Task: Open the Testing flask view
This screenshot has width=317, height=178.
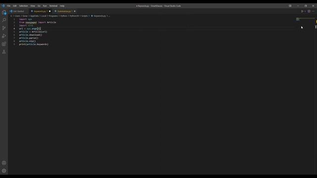Action: (x=4, y=52)
